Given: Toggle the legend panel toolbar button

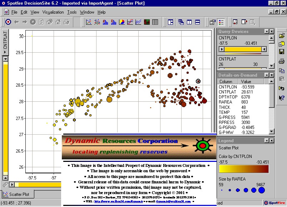Looking at the screenshot, I should (x=221, y=22).
